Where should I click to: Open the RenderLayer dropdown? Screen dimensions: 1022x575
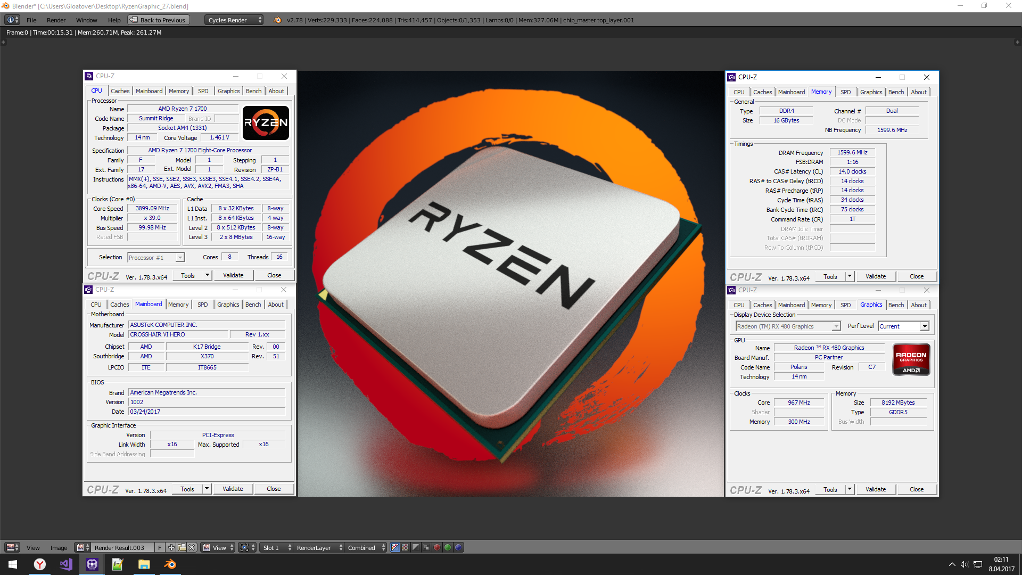[319, 547]
